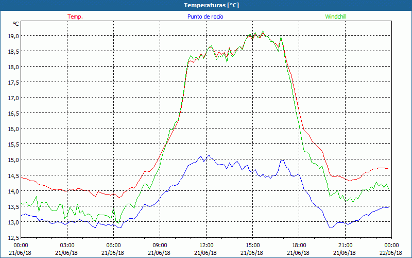Click the '°C' unit label on axis
412x258 pixels.
[x=16, y=24]
